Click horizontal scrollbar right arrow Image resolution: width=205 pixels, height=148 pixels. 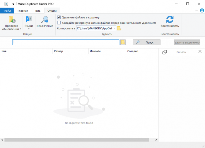pyautogui.click(x=156, y=140)
